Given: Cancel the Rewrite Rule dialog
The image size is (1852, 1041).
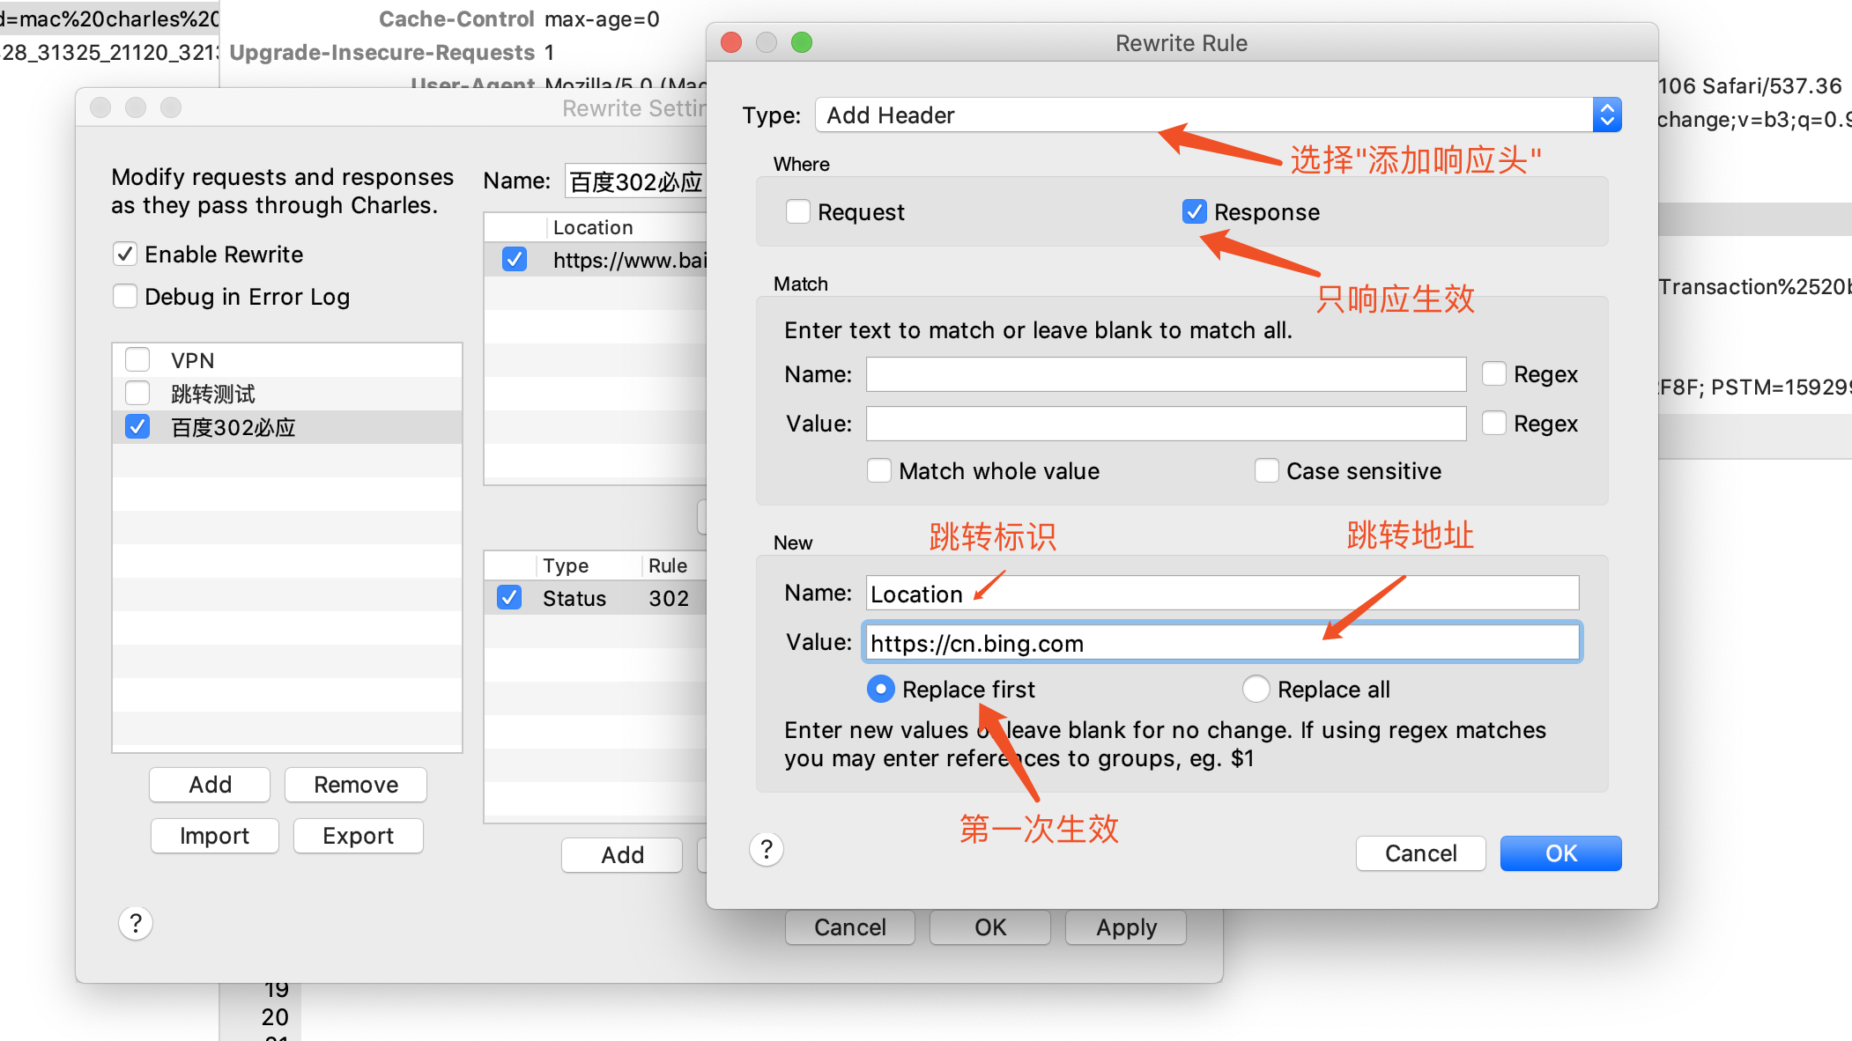Looking at the screenshot, I should 1420,853.
